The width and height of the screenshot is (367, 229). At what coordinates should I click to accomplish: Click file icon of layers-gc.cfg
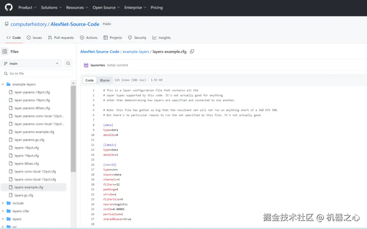pos(11,195)
